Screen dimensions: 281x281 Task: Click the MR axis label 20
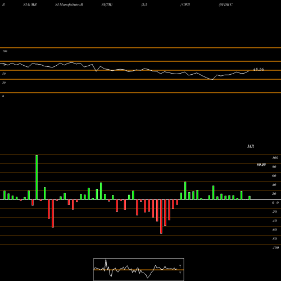click(274, 194)
